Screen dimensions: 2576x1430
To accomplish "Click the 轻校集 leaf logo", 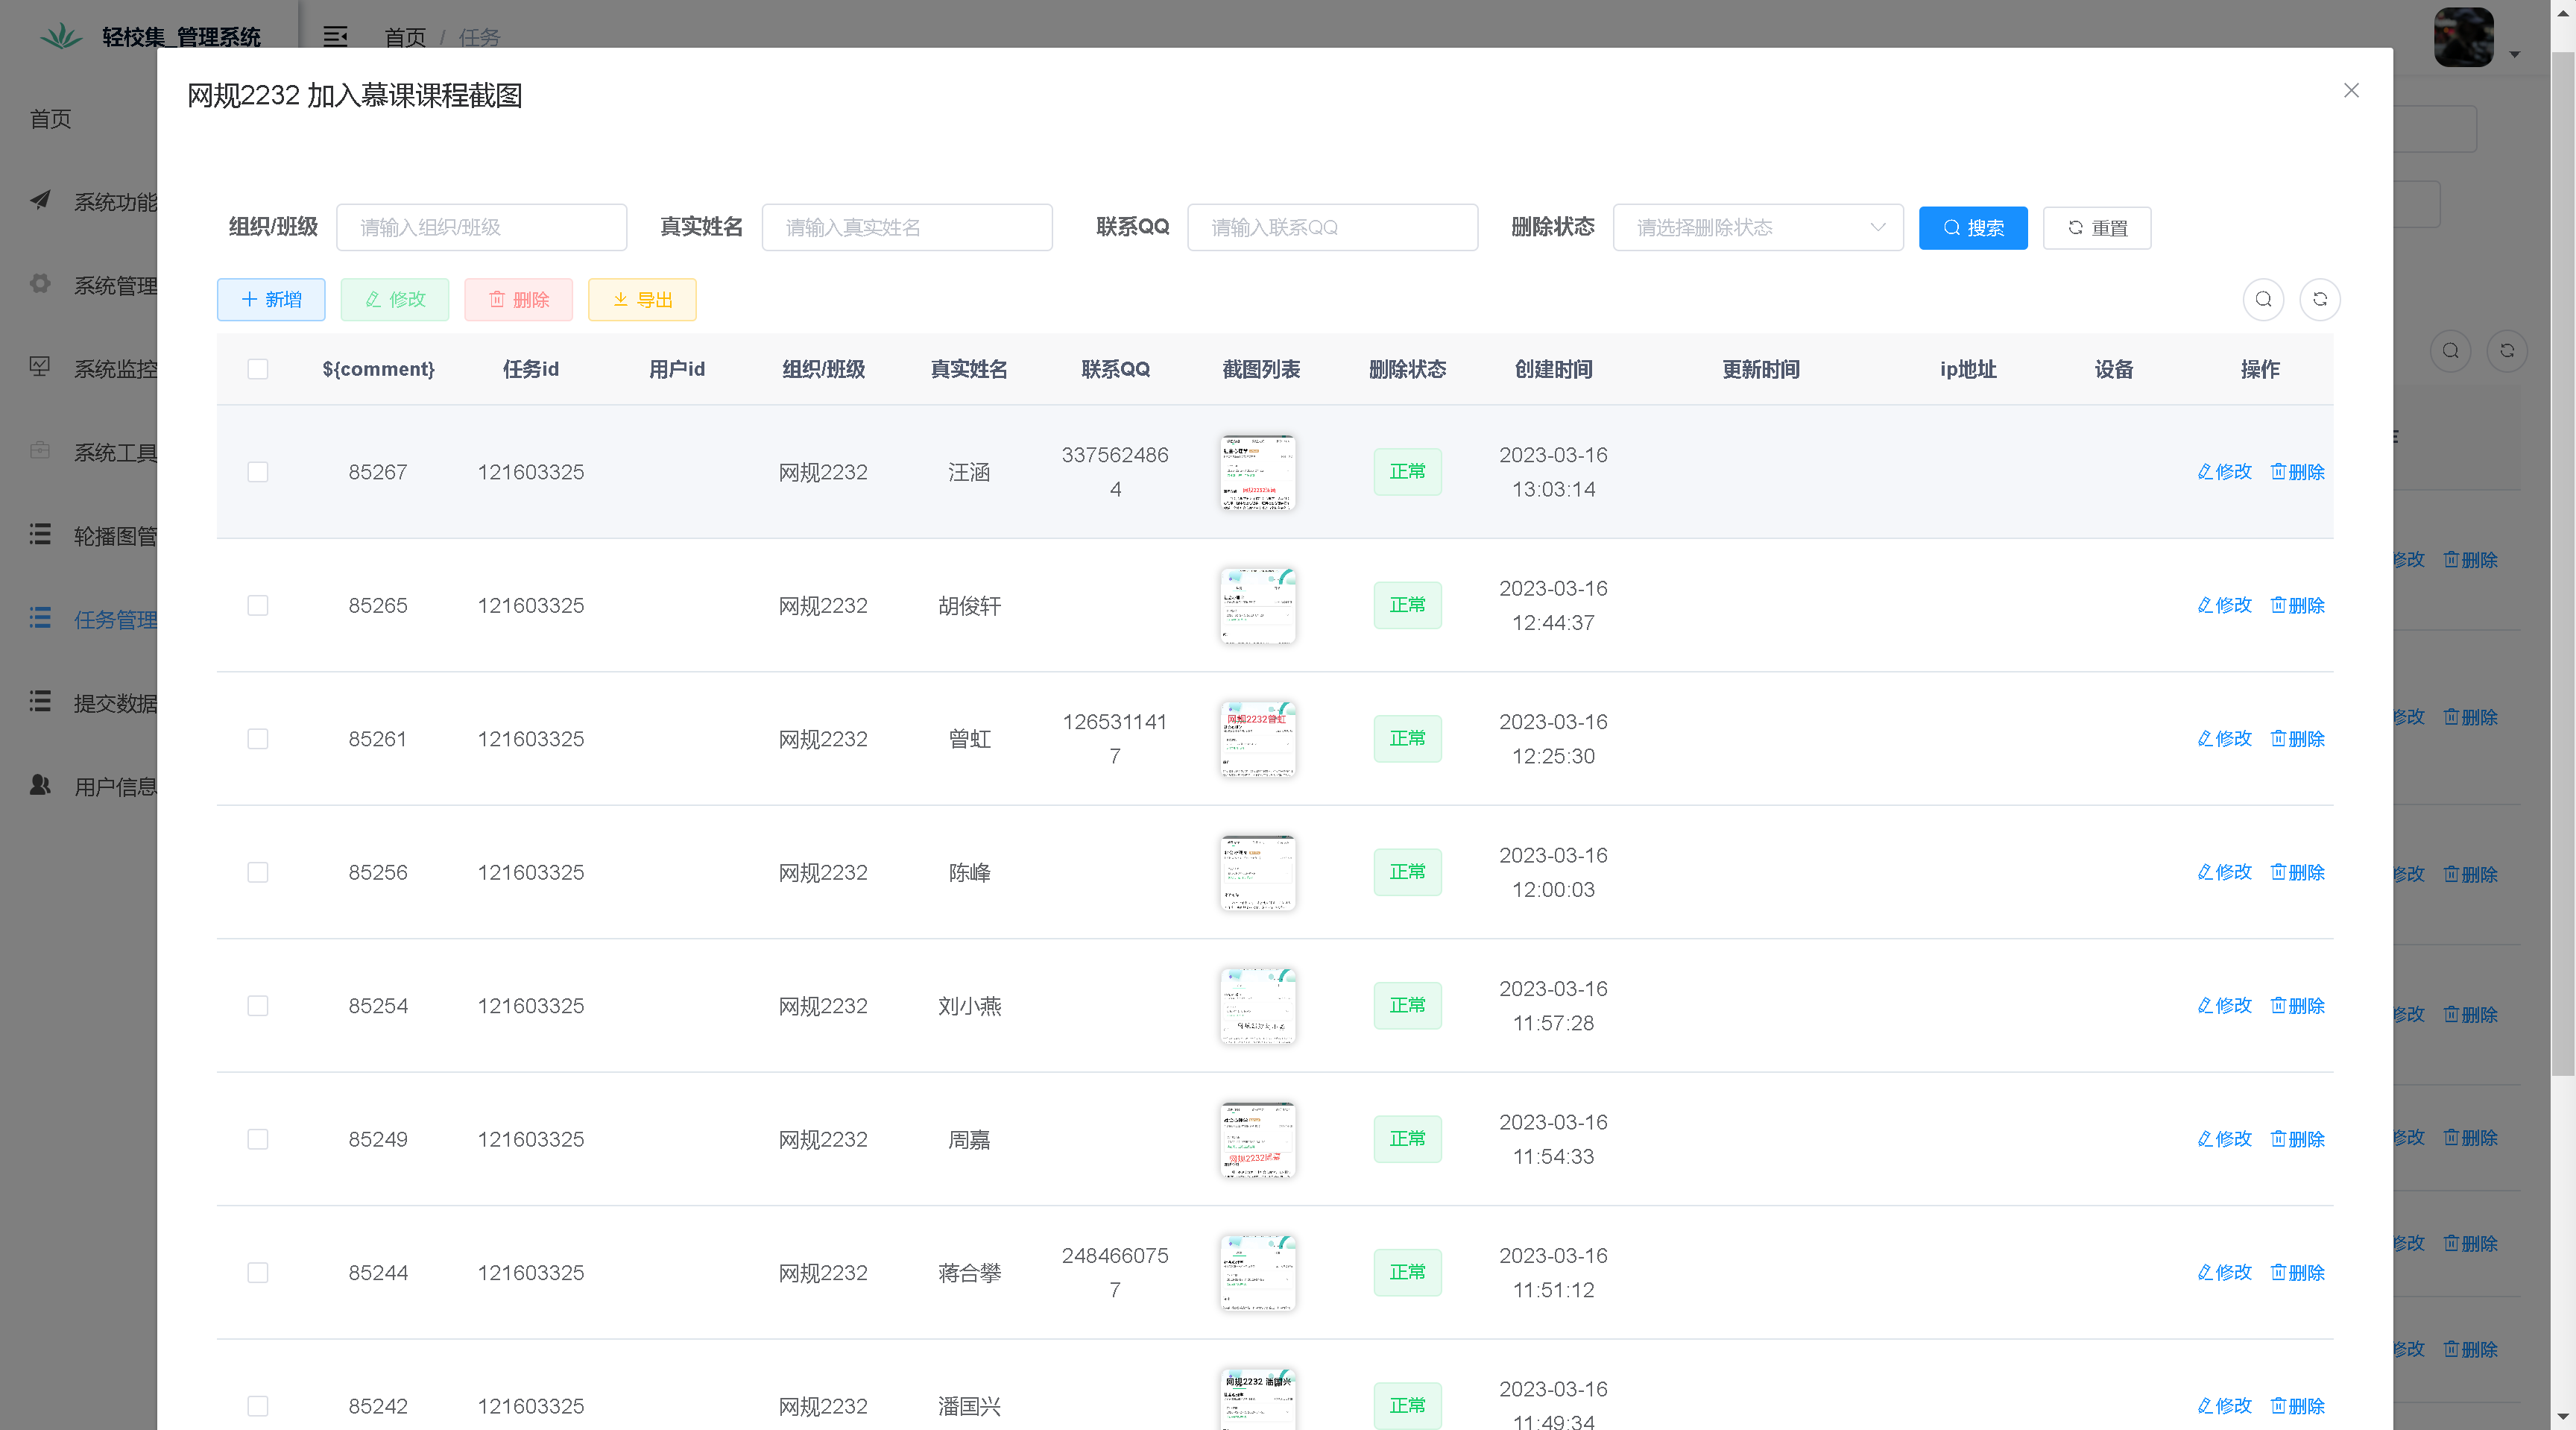I will (x=61, y=36).
